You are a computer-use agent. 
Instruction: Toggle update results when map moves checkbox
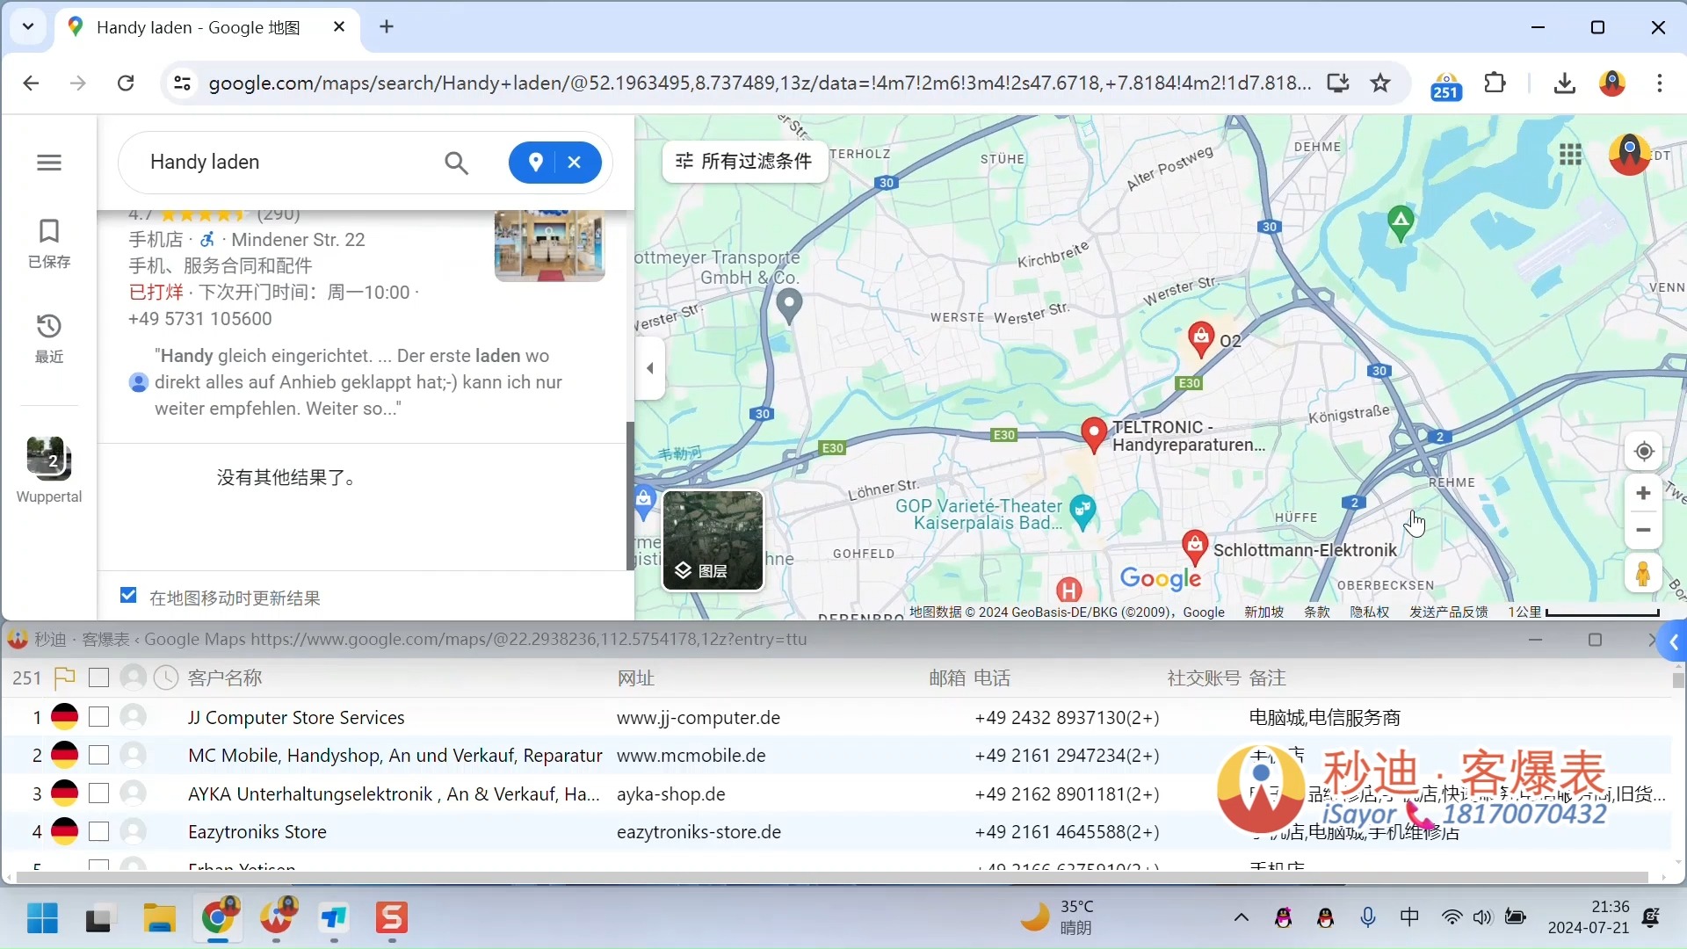[x=128, y=596]
